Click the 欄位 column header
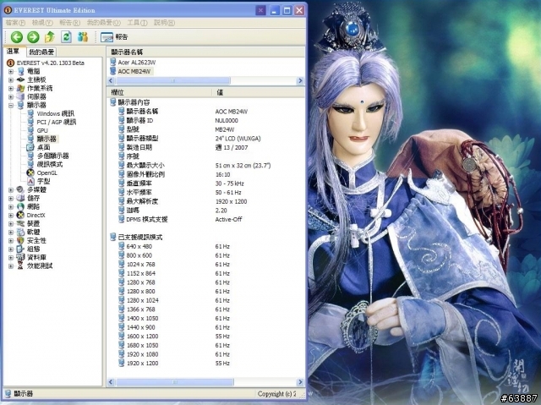The image size is (541, 405). pyautogui.click(x=160, y=92)
